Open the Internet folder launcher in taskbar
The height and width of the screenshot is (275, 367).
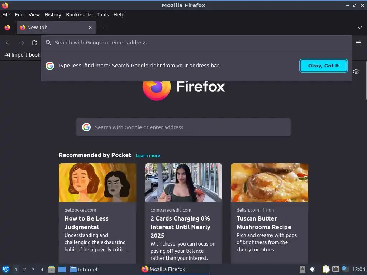(x=84, y=270)
